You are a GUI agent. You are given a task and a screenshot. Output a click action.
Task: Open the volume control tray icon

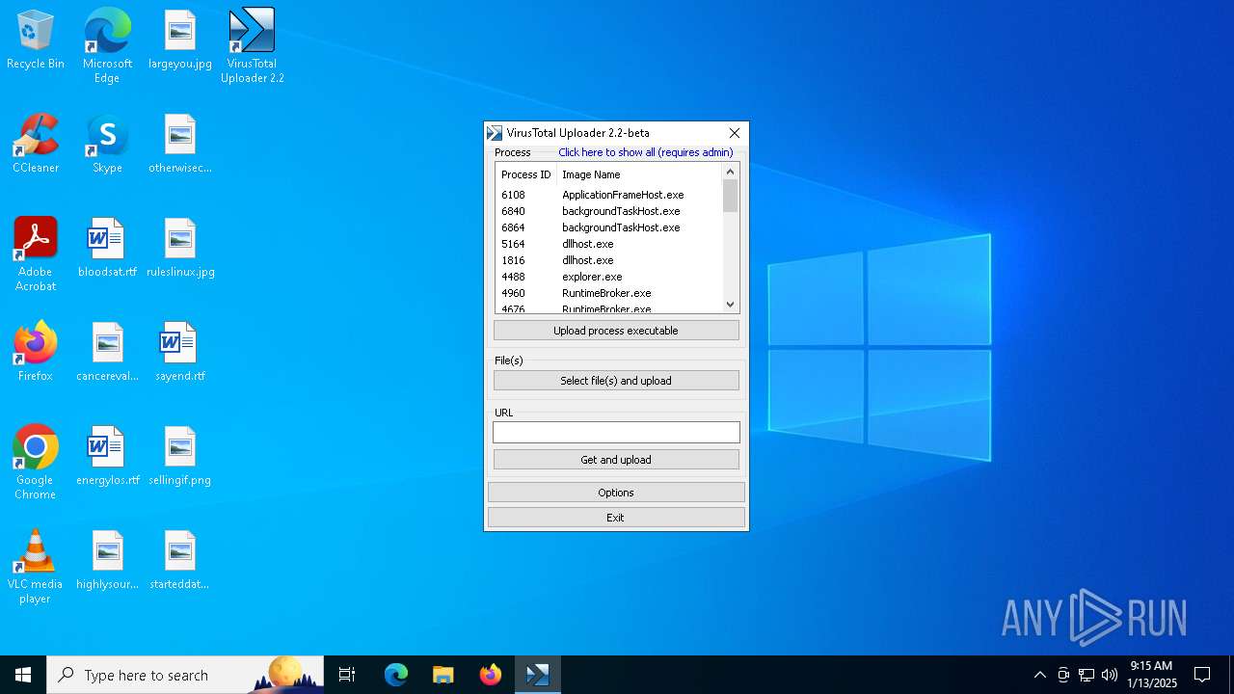pos(1110,675)
